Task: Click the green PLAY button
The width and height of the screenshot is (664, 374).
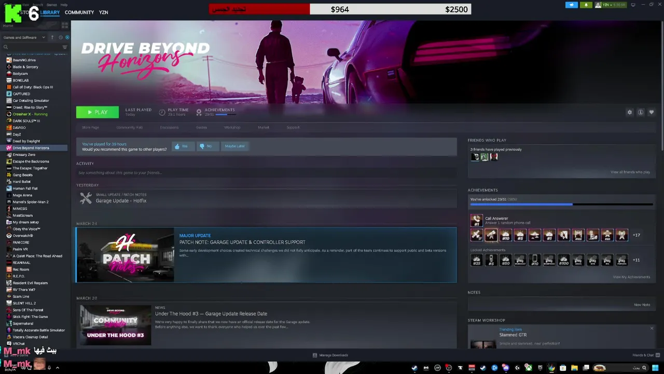Action: [98, 112]
